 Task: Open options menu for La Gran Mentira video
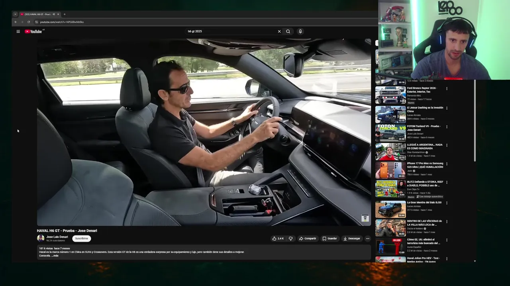(x=447, y=203)
